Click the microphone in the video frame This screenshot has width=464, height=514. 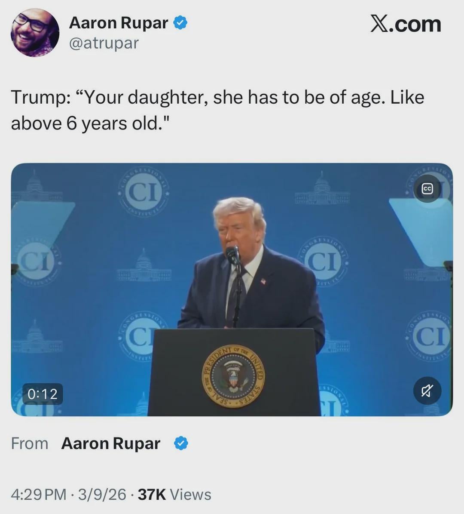[x=232, y=255]
